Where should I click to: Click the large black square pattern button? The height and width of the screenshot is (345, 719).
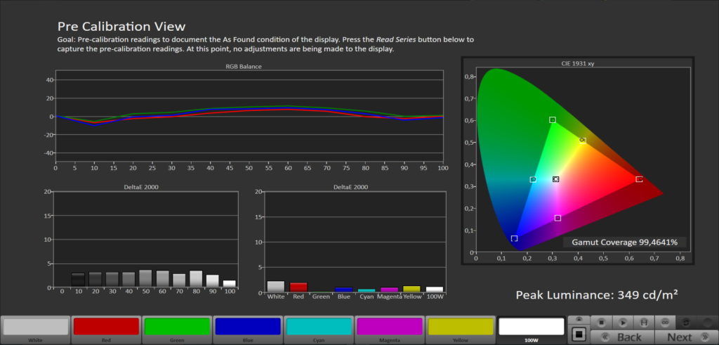pyautogui.click(x=579, y=334)
